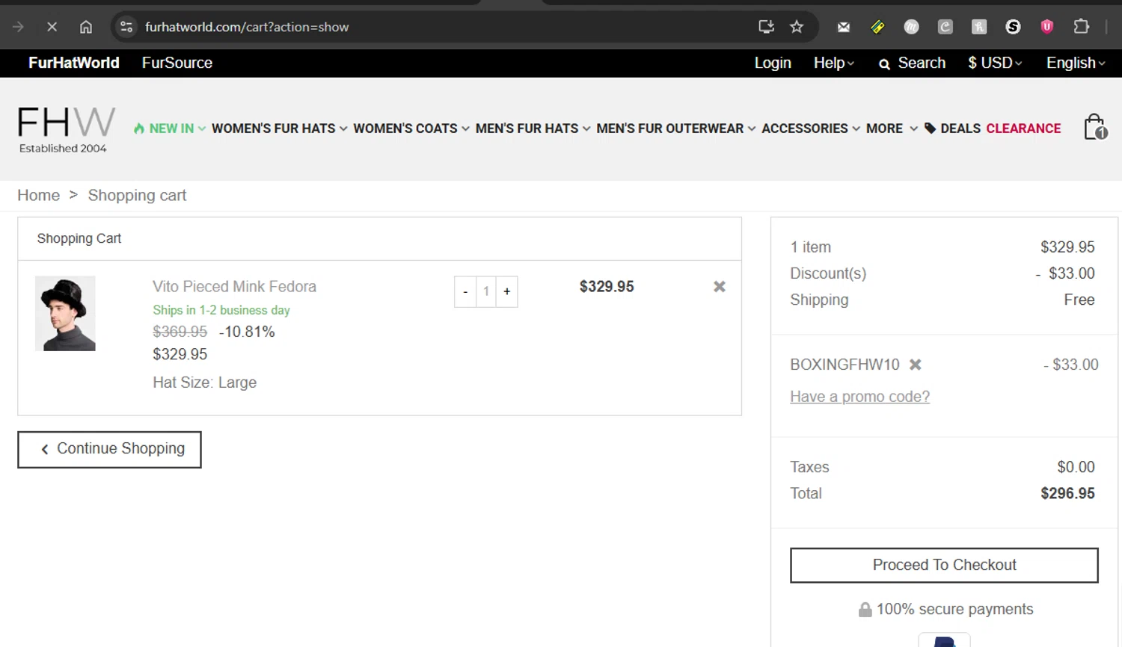This screenshot has height=647, width=1122.
Task: Click the address bar URL
Action: 247,27
